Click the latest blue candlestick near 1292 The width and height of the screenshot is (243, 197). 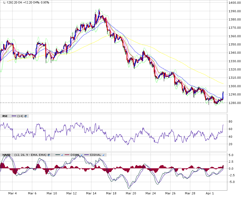[223, 95]
